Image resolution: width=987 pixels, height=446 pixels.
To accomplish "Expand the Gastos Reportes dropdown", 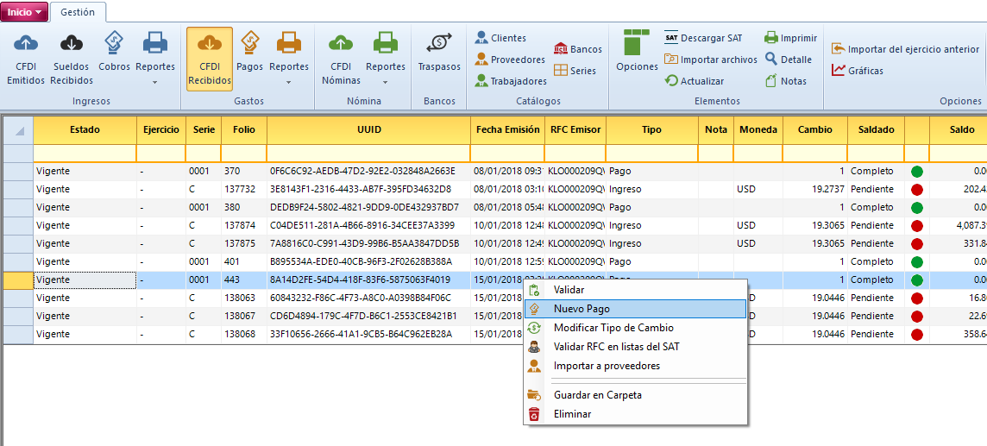I will pos(289,83).
